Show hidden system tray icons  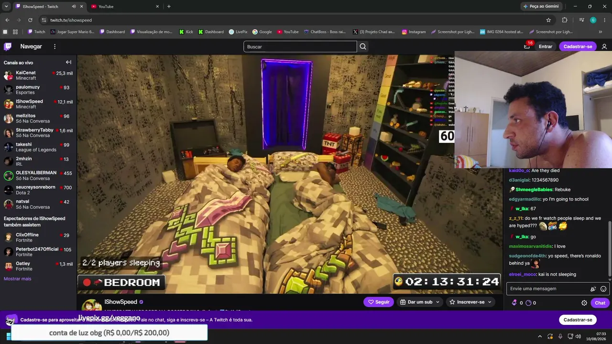point(540,336)
